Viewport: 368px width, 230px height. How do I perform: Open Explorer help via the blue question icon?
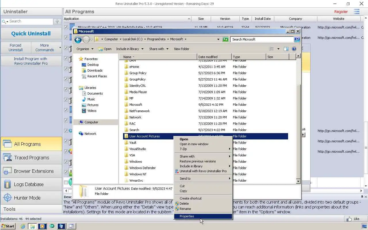click(x=294, y=49)
